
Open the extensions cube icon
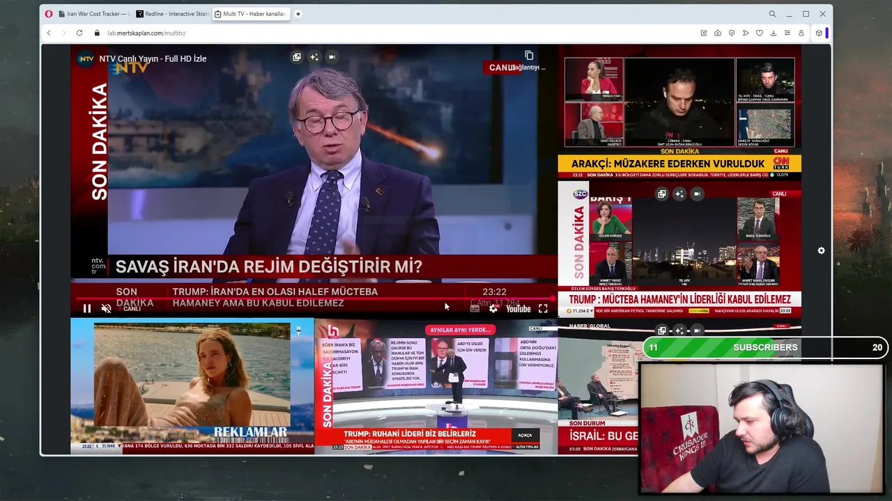819,33
